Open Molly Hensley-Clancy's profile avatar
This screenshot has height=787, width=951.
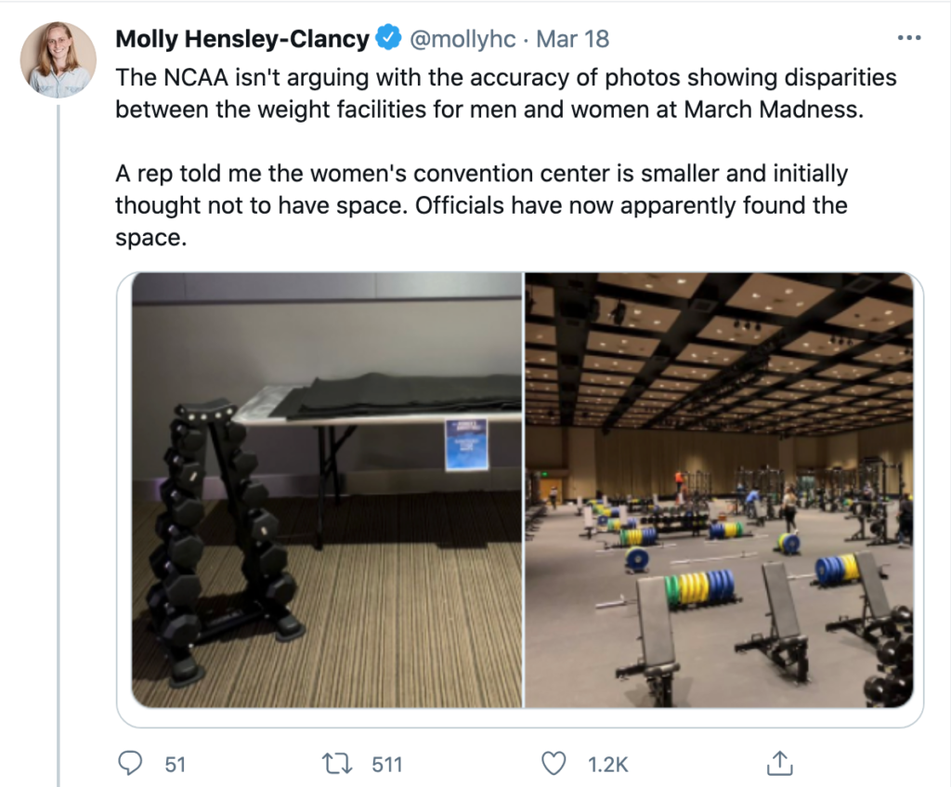[58, 59]
